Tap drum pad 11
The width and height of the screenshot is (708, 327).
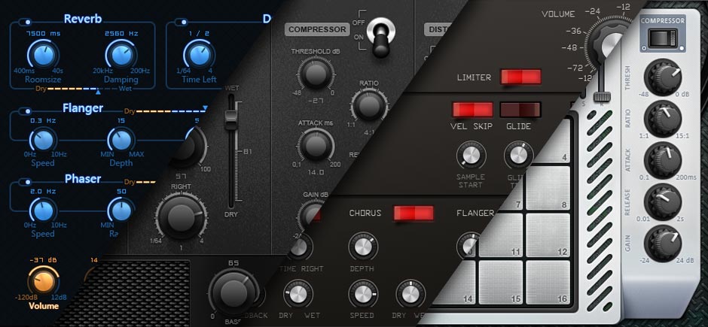(501, 235)
